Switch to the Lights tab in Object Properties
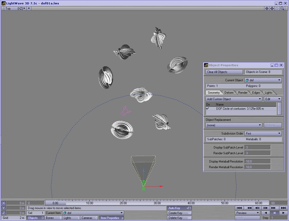This screenshot has height=221, width=289. (x=269, y=93)
